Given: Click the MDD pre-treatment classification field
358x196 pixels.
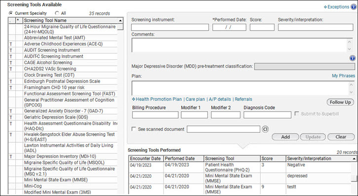Looking at the screenshot, I should (x=305, y=67).
